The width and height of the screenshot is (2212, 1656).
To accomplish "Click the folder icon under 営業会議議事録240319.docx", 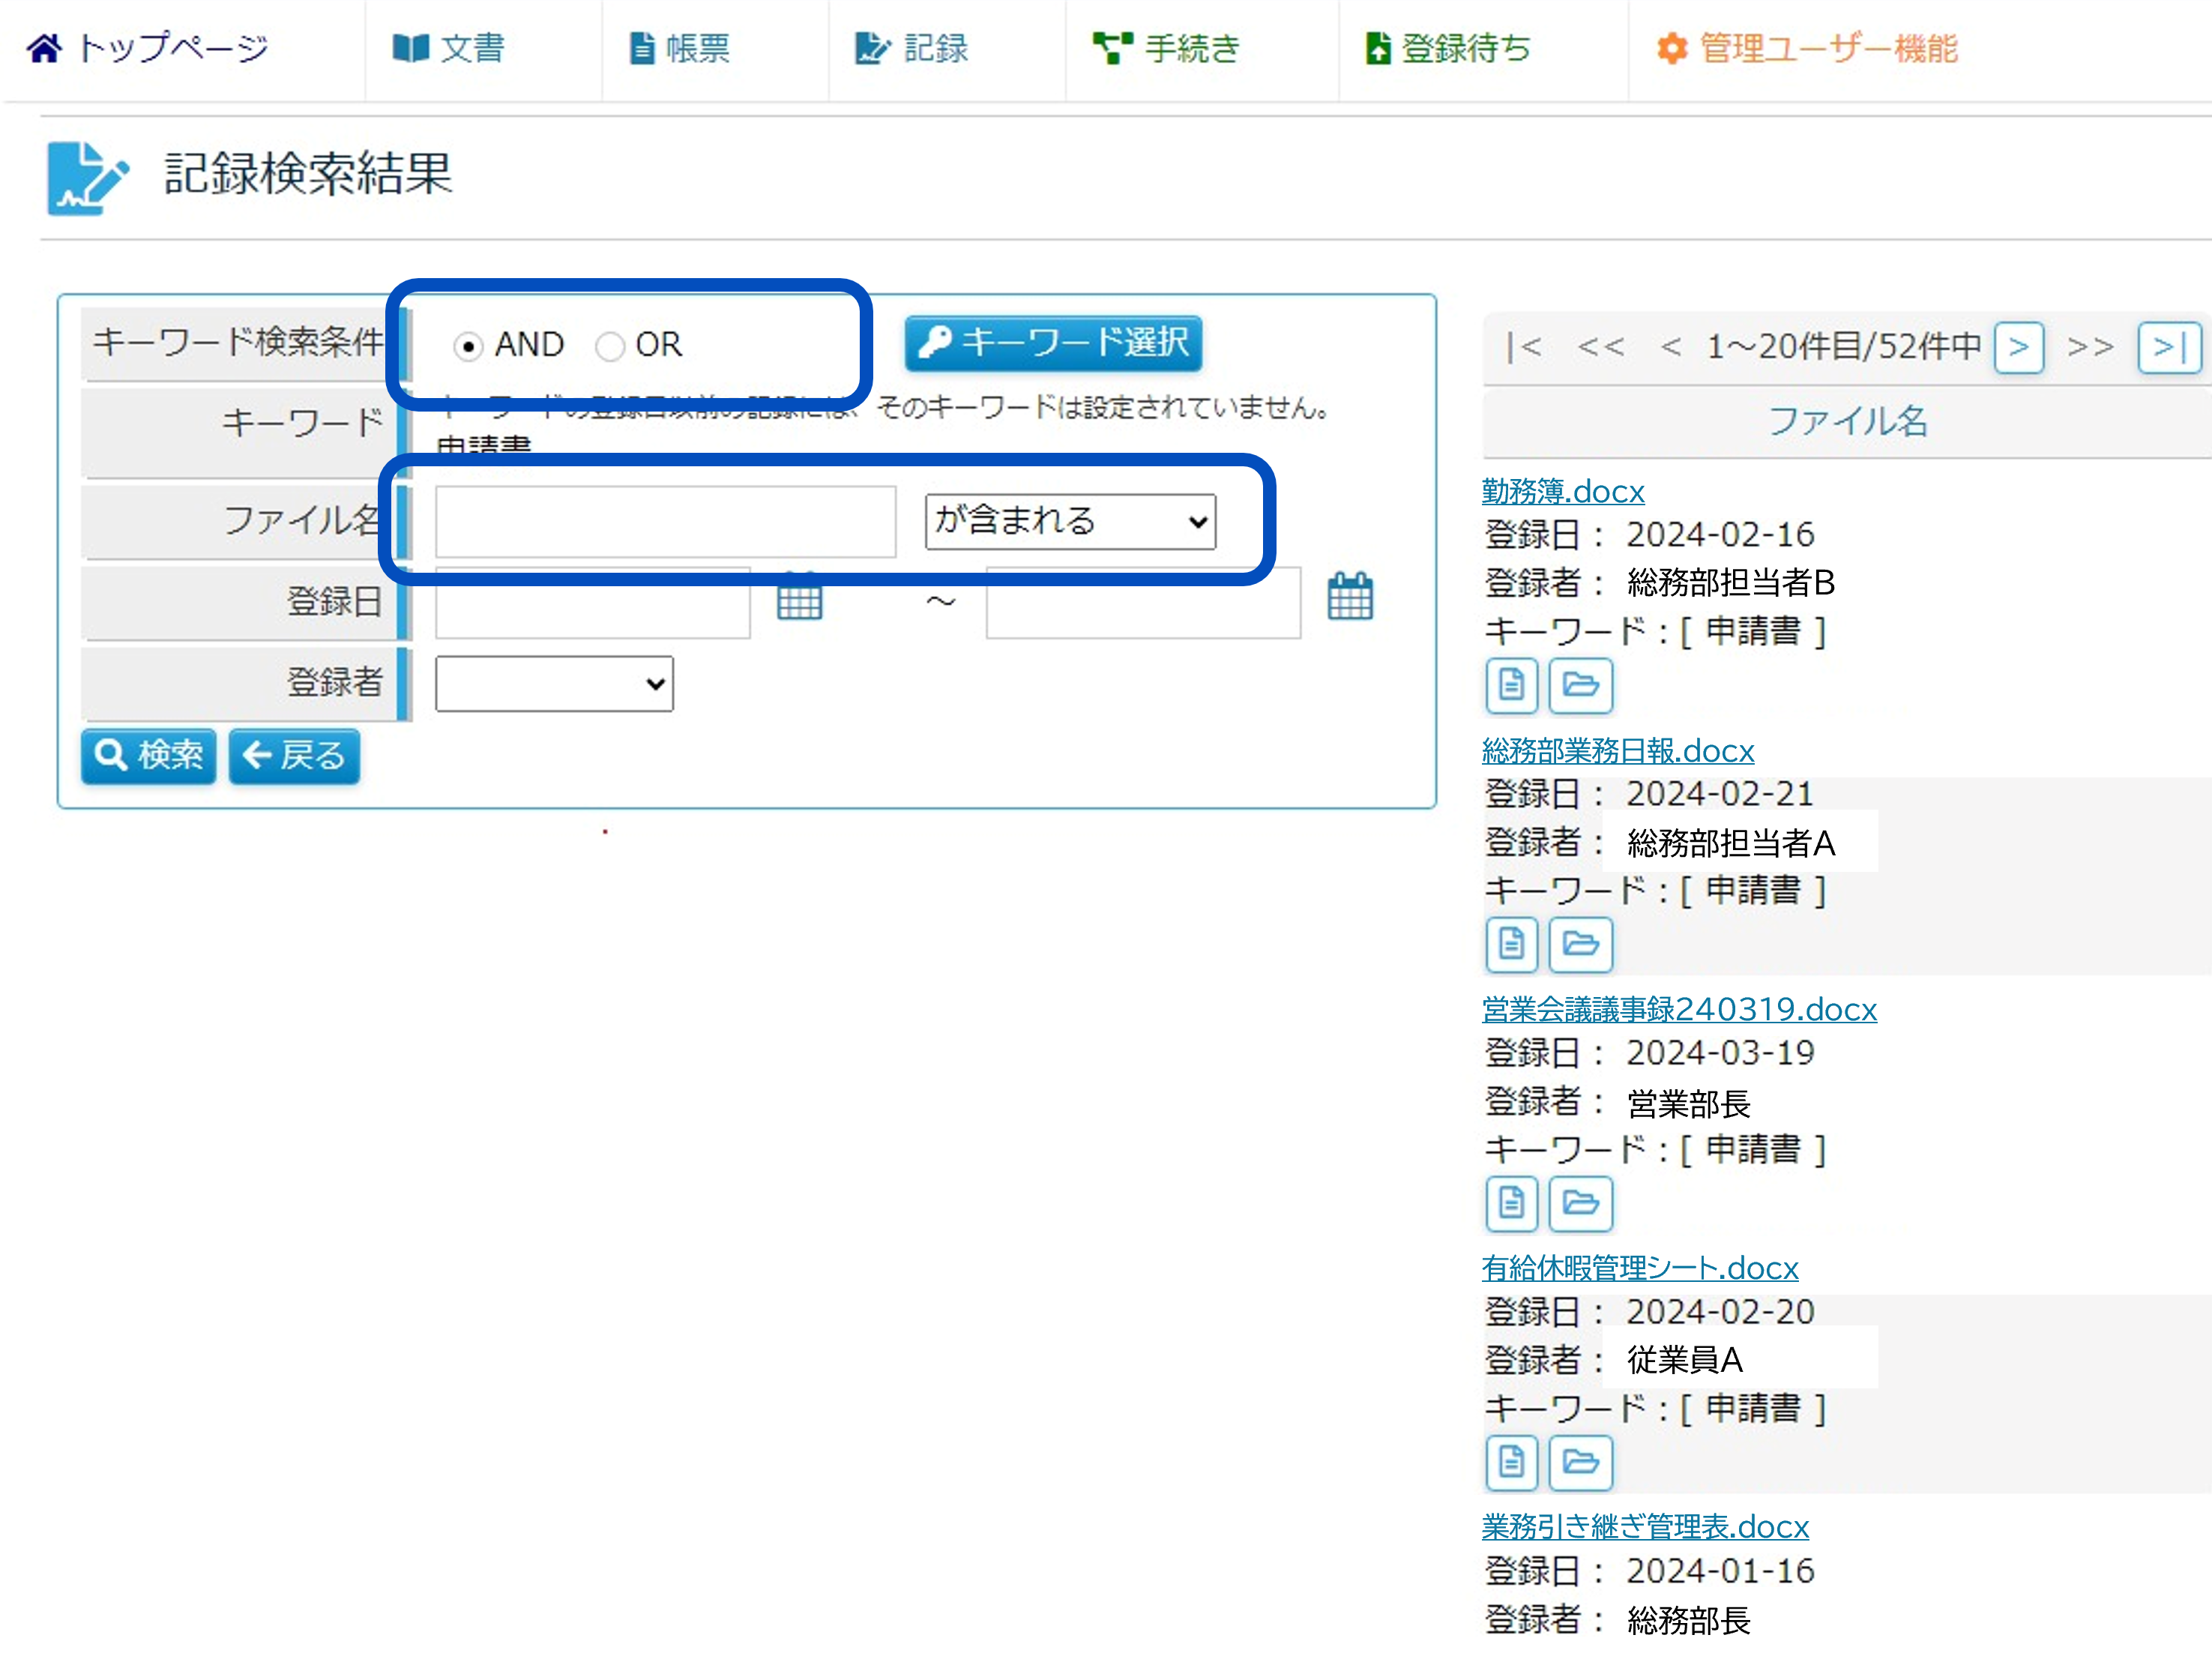I will point(1580,1203).
